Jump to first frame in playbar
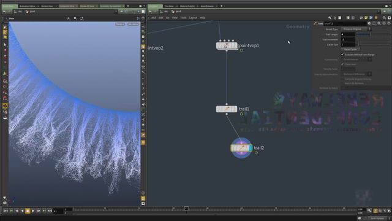Screen dimensions: 392x221 click(6, 211)
